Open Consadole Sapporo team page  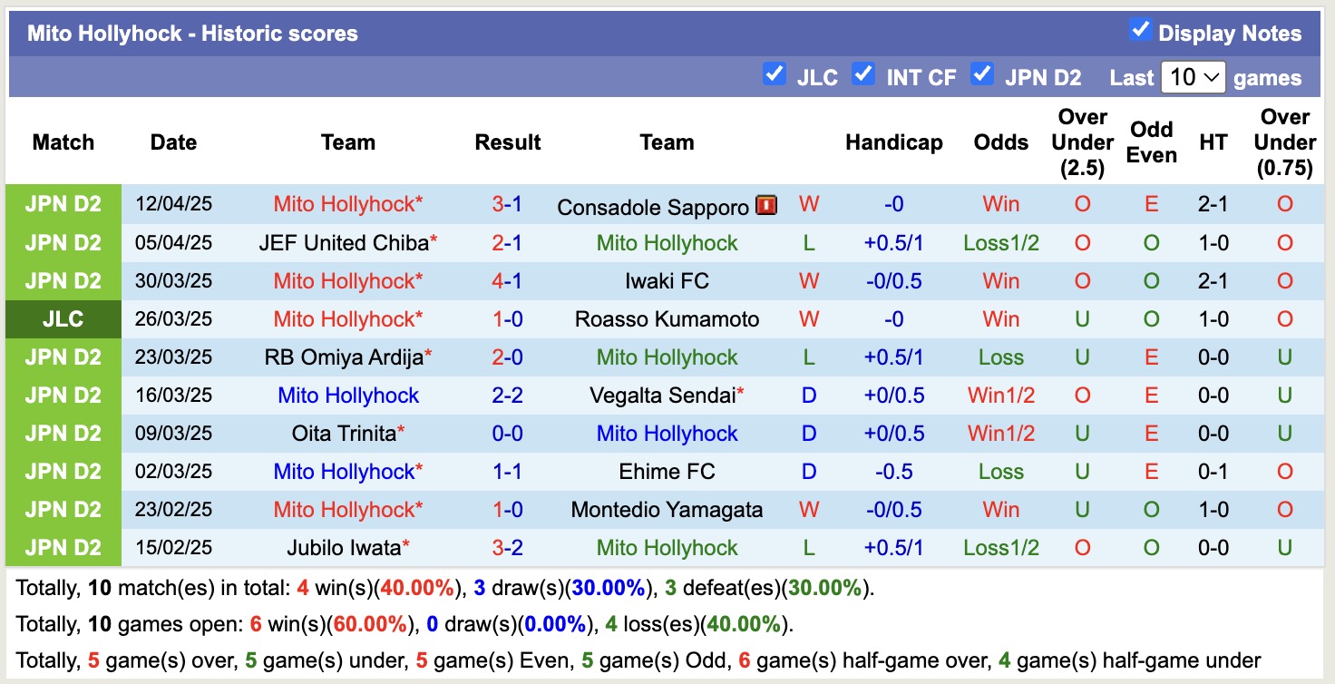654,206
